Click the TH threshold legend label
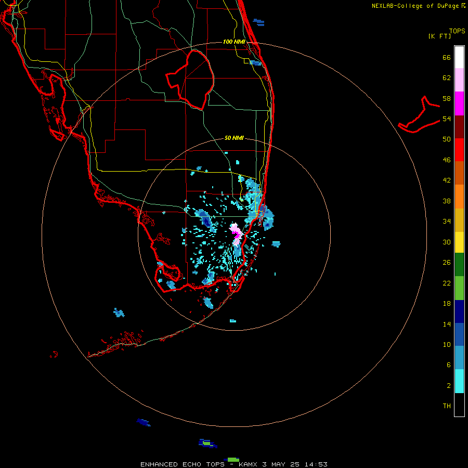468x468 pixels. click(x=447, y=406)
